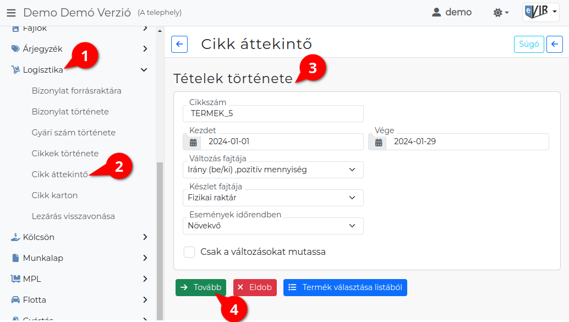
Task: Open Gyári szám története menu item
Action: click(73, 133)
